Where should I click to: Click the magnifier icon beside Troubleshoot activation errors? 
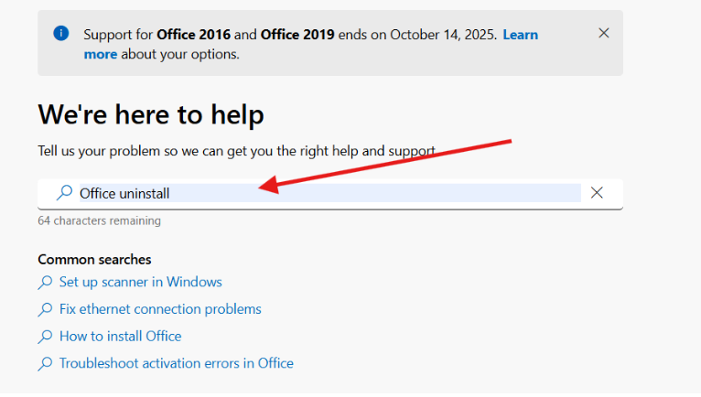(45, 363)
